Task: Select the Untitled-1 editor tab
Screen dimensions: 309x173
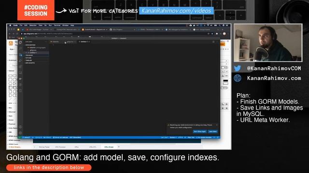Action: [x=84, y=42]
